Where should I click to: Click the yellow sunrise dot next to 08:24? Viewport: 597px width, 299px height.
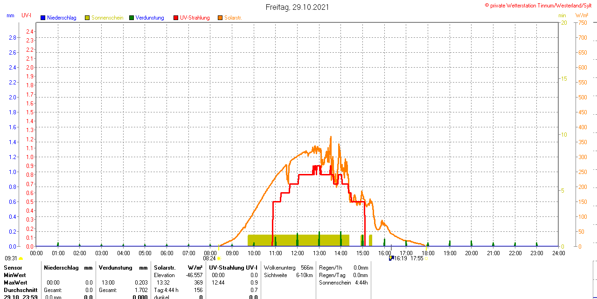click(x=219, y=258)
